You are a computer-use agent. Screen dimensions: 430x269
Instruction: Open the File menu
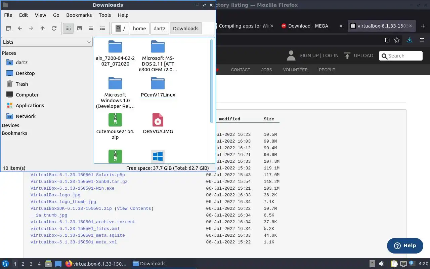[x=8, y=15]
